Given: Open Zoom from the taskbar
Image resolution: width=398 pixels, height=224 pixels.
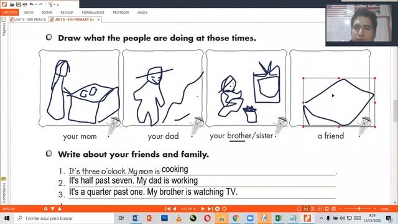Looking at the screenshot, I should pyautogui.click(x=250, y=218).
